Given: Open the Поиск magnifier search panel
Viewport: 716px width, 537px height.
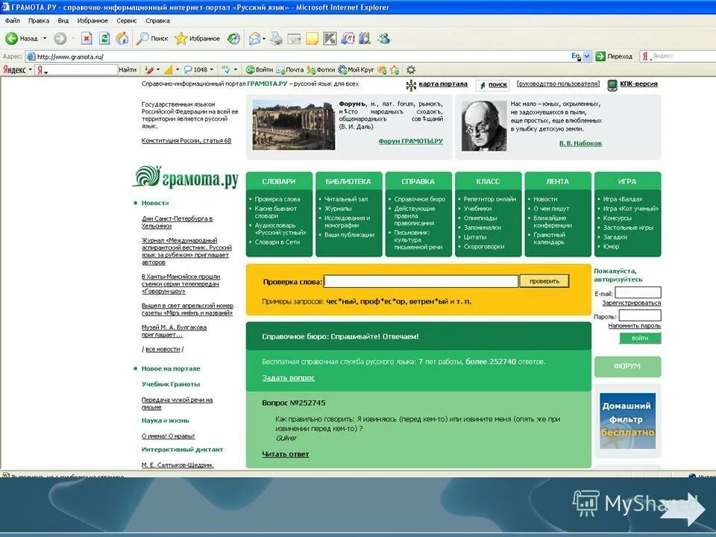Looking at the screenshot, I should [x=152, y=39].
